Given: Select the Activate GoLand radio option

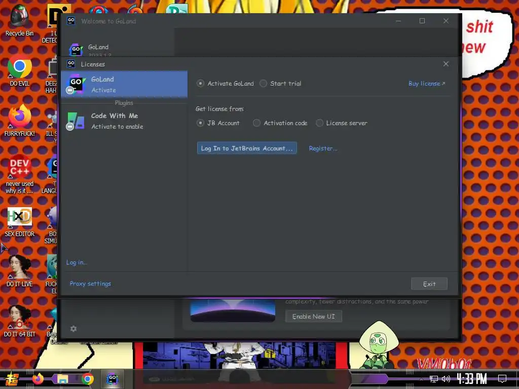Looking at the screenshot, I should pyautogui.click(x=226, y=84).
